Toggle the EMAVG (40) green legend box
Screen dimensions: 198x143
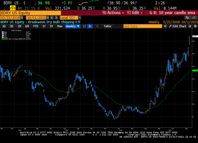click(x=3, y=39)
